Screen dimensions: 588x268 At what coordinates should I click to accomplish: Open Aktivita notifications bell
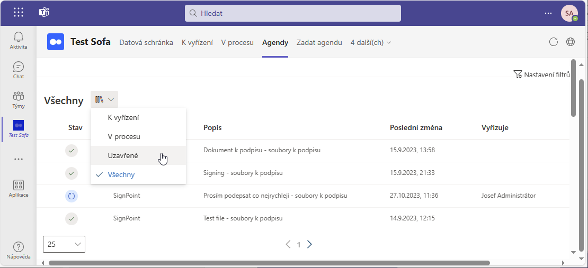pyautogui.click(x=19, y=40)
